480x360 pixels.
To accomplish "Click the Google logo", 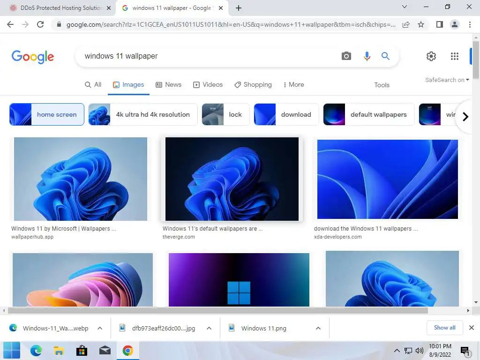I will pyautogui.click(x=33, y=57).
